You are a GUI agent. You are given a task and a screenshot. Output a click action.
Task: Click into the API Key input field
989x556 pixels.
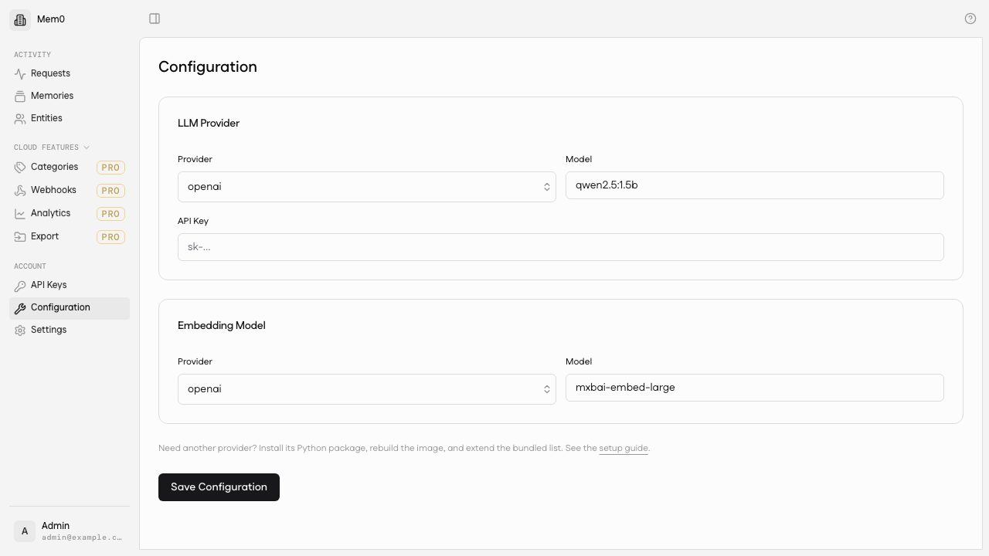(561, 247)
